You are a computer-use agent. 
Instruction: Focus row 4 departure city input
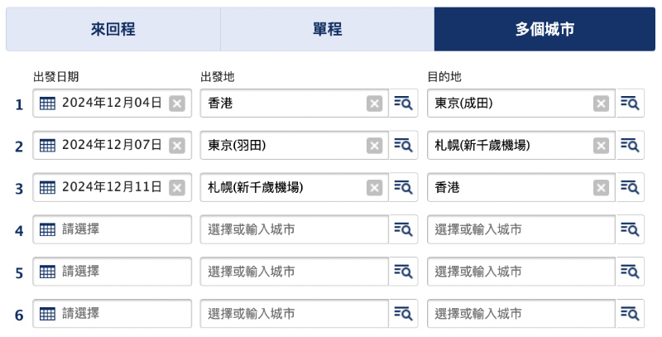coord(295,229)
